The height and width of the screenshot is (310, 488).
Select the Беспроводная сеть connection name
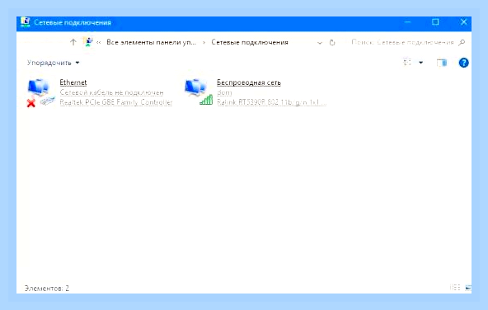249,82
